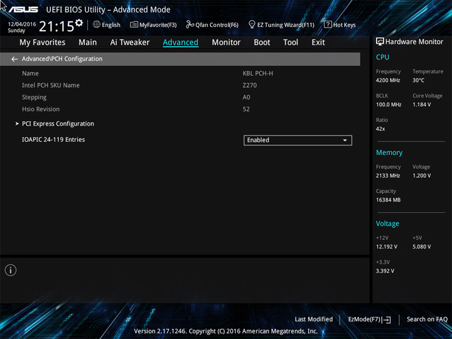Select the Exit tab
Screen dimensions: 452x339
pyautogui.click(x=318, y=43)
